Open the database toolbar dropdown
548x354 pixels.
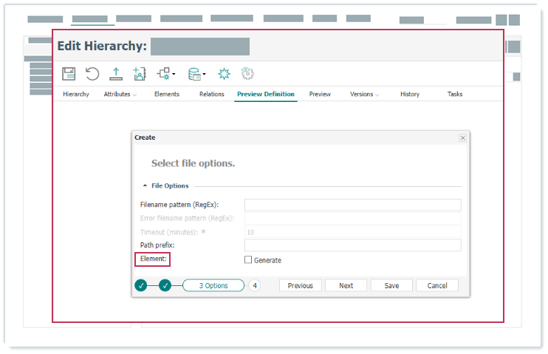click(197, 73)
